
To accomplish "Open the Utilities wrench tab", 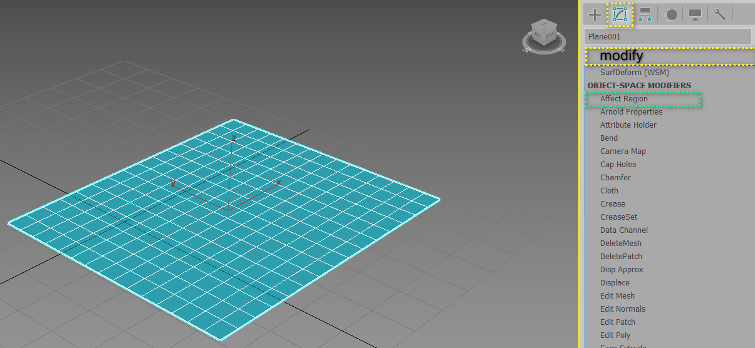I will pos(720,14).
